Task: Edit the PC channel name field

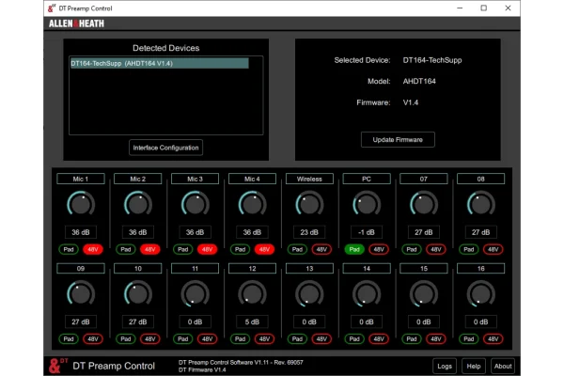Action: [x=367, y=179]
